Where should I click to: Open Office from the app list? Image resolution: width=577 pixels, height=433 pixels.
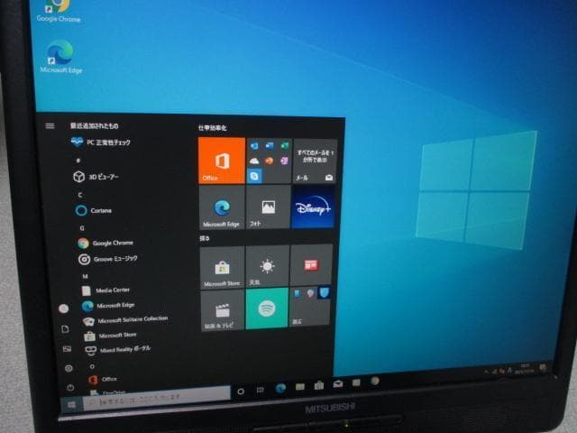(x=103, y=379)
